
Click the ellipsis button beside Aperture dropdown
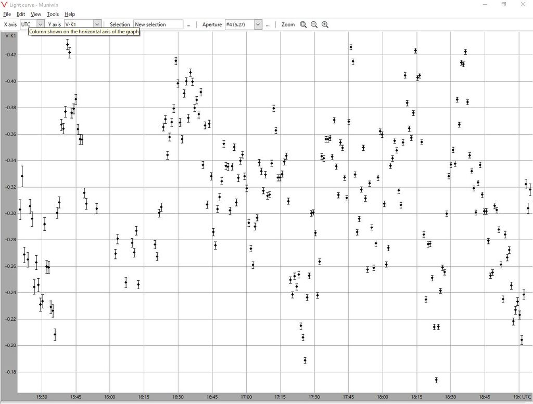(268, 24)
